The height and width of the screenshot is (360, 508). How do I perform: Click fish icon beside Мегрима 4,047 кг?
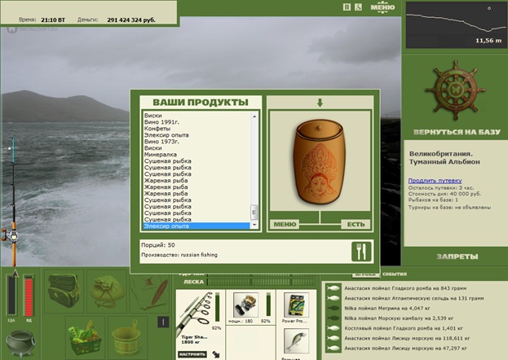click(x=333, y=308)
